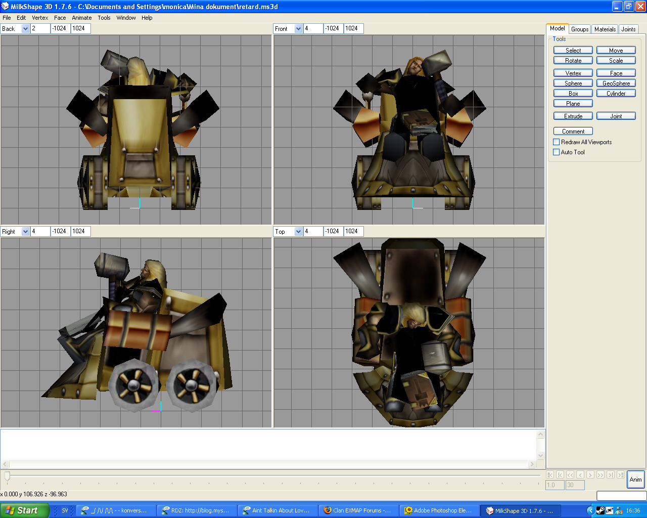Activate the Move tool button

tap(616, 51)
